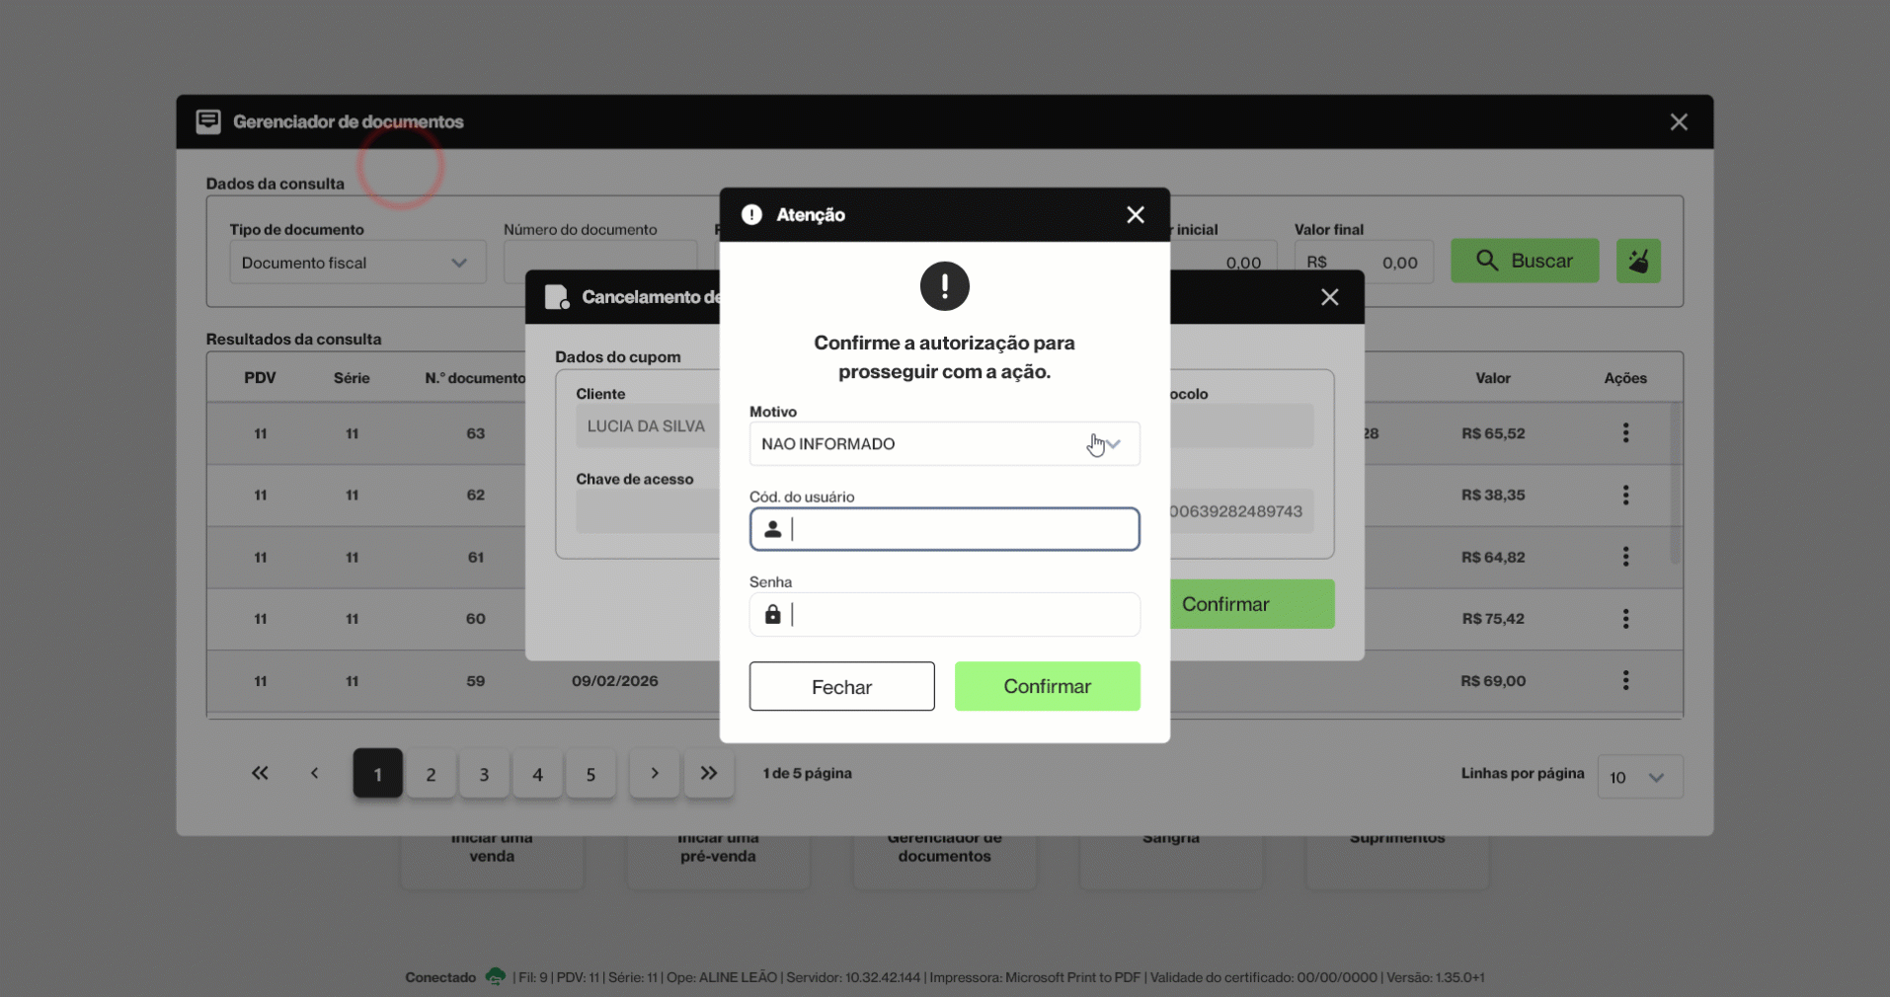Open actions menu for the R$ 75,42 row
Image resolution: width=1890 pixels, height=997 pixels.
pos(1625,619)
